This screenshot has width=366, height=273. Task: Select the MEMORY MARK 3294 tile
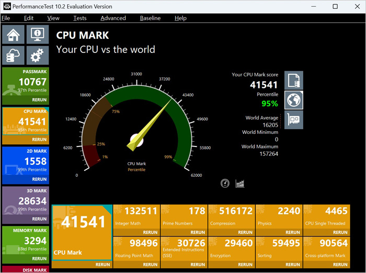coord(26,241)
